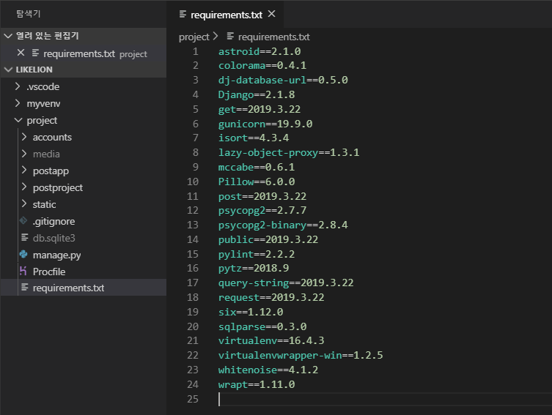Select the .vscode folder
The width and height of the screenshot is (552, 415).
43,87
